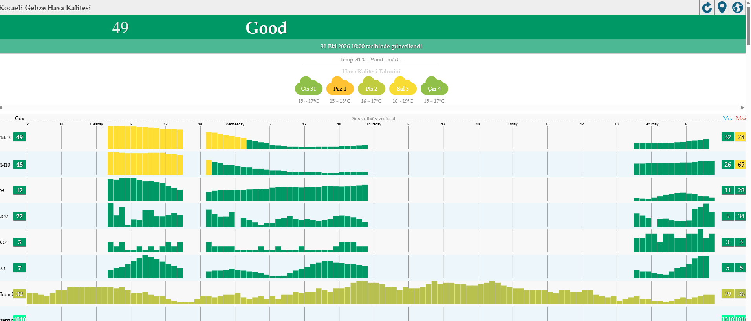Viewport: 751px width, 321px height.
Task: Click O3 maximum value 28
Action: [x=741, y=190]
